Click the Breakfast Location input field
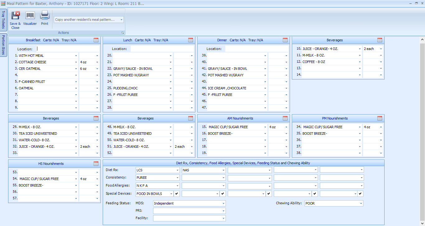The height and width of the screenshot is (226, 425). pos(68,49)
